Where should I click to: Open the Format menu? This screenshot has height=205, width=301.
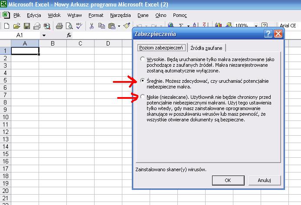pos(96,15)
